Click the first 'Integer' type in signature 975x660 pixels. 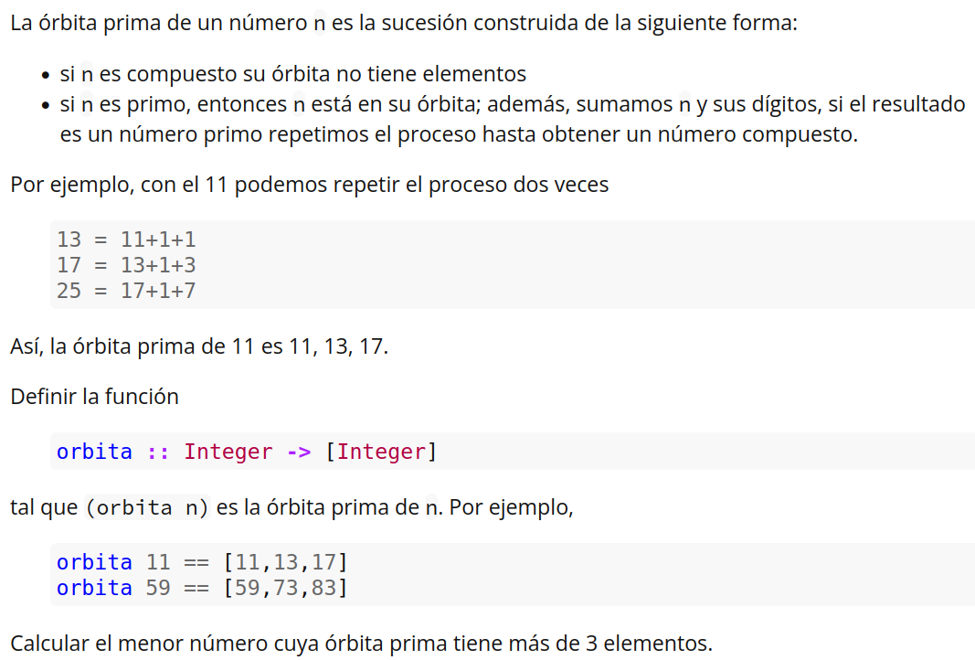click(x=228, y=452)
